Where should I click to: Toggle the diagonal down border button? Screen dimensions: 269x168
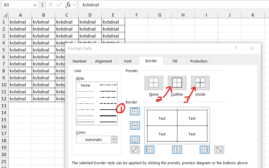[219, 150]
